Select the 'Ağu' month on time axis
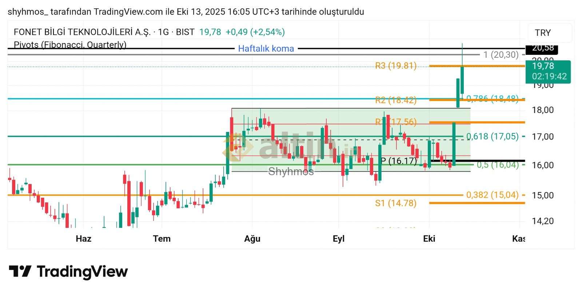The width and height of the screenshot is (582, 294). 252,238
